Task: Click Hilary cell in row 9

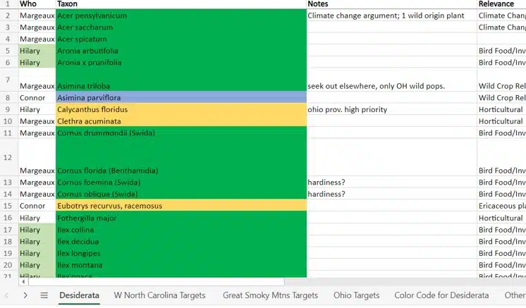Action: point(37,109)
